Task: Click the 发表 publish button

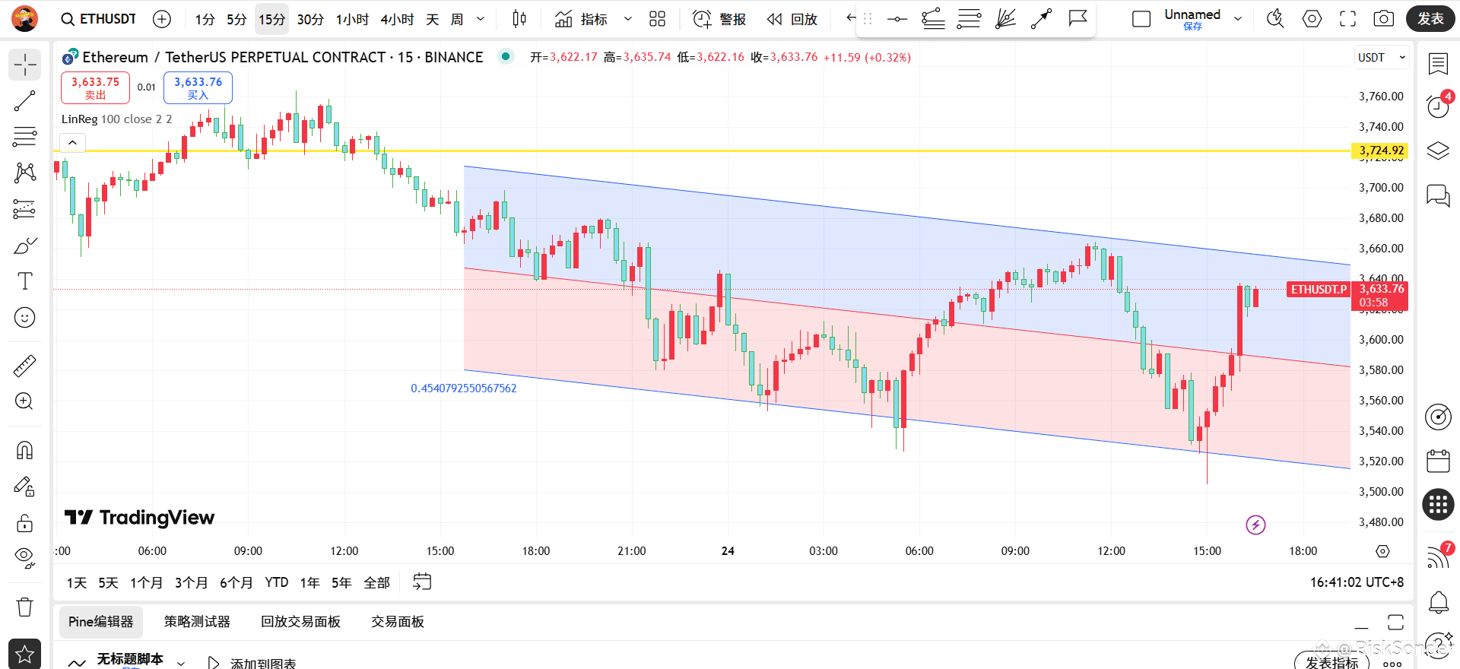Action: click(1430, 19)
